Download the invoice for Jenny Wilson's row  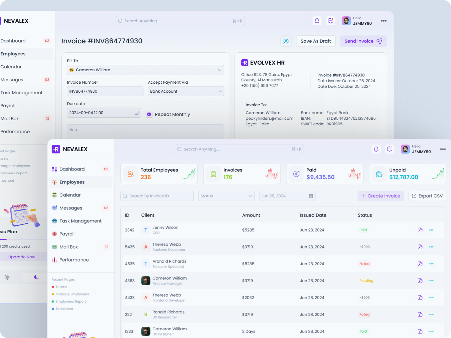[420, 230]
